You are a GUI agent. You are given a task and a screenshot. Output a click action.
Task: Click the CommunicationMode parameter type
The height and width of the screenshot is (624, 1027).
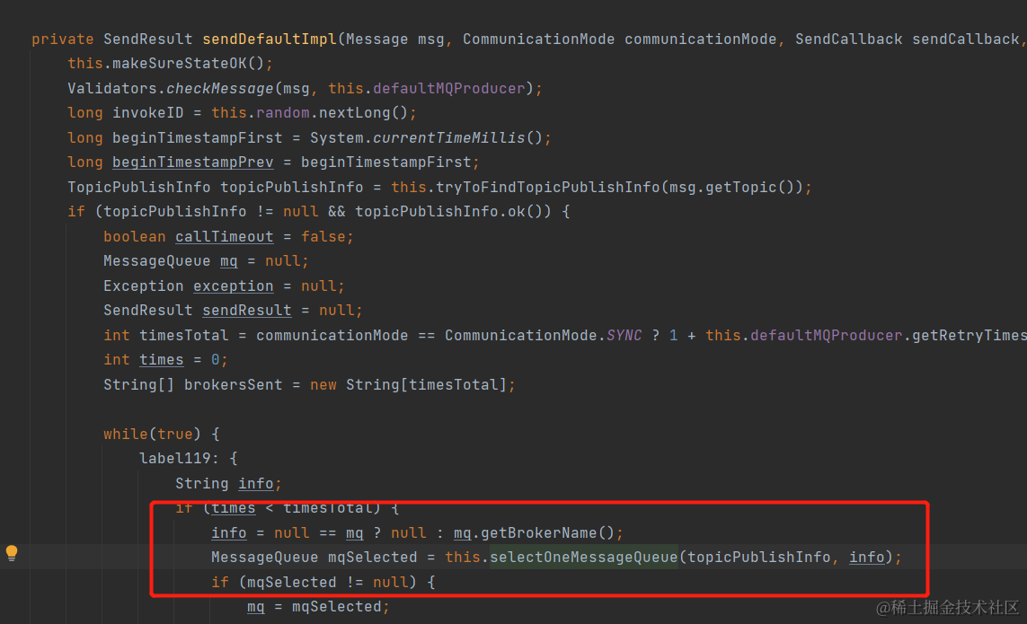[539, 40]
